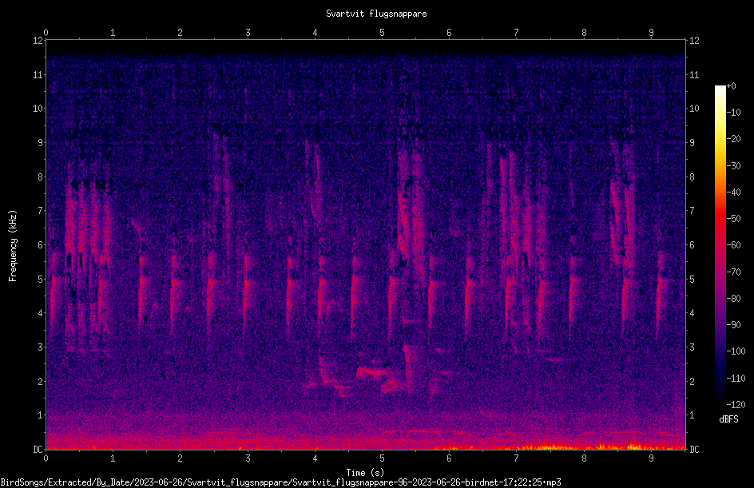
Task: Click 'DC' on the left frequency axis
Action: [38, 450]
